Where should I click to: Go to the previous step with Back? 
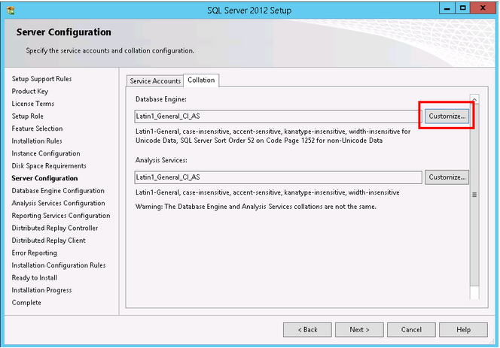click(x=307, y=329)
